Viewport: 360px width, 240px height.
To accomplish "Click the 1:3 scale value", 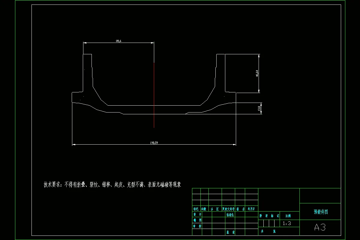I will pos(287,223).
